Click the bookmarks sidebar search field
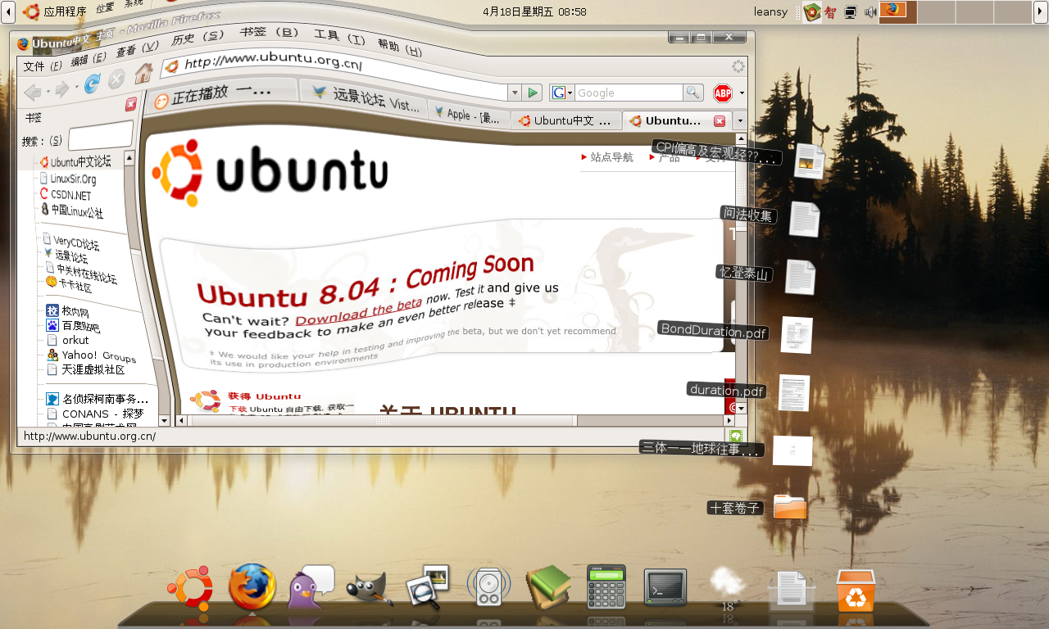 pyautogui.click(x=101, y=135)
